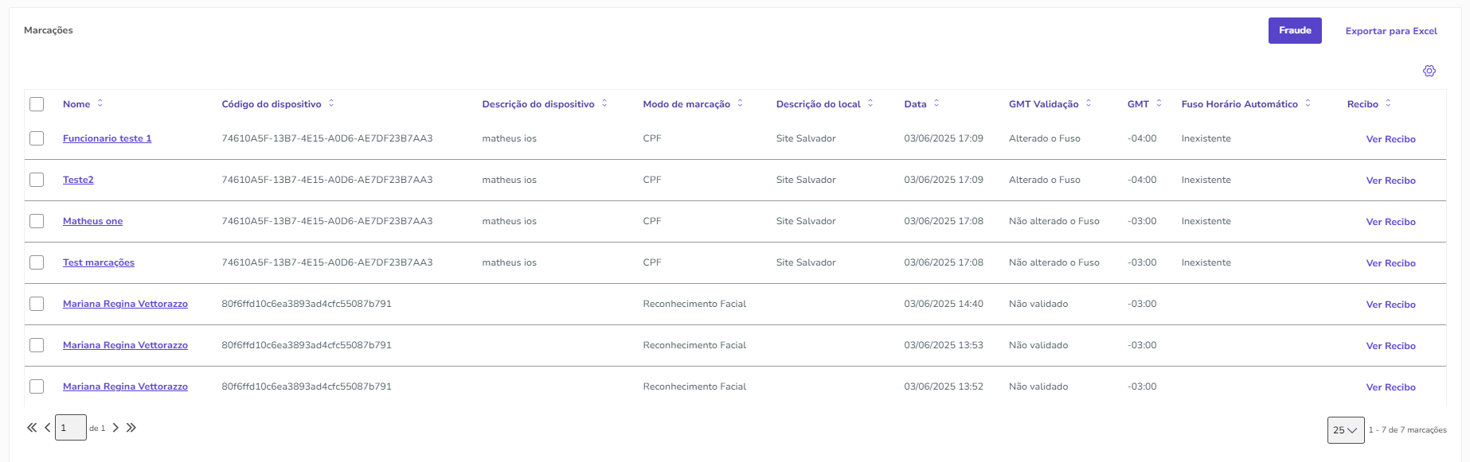
Task: Sort by Nome column sort icon
Action: [100, 103]
